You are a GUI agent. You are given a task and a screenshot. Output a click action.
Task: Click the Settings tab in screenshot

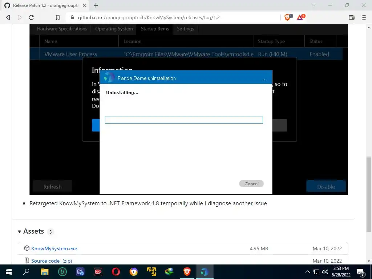point(185,29)
